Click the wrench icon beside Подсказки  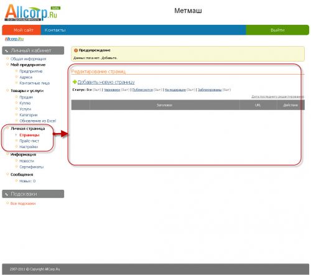tap(6, 194)
